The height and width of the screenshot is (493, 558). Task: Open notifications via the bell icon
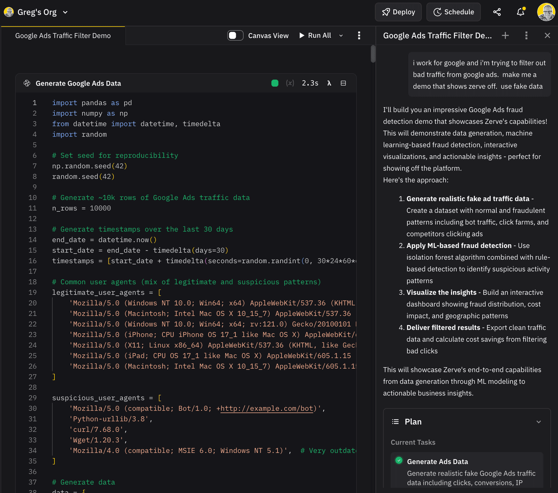pyautogui.click(x=520, y=12)
